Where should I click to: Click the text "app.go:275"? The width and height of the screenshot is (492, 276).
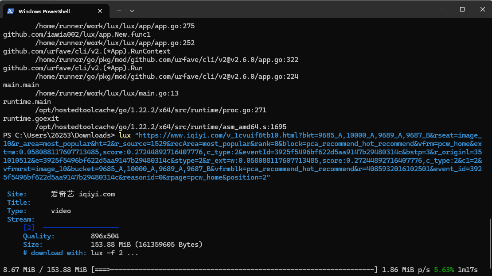pos(175,26)
